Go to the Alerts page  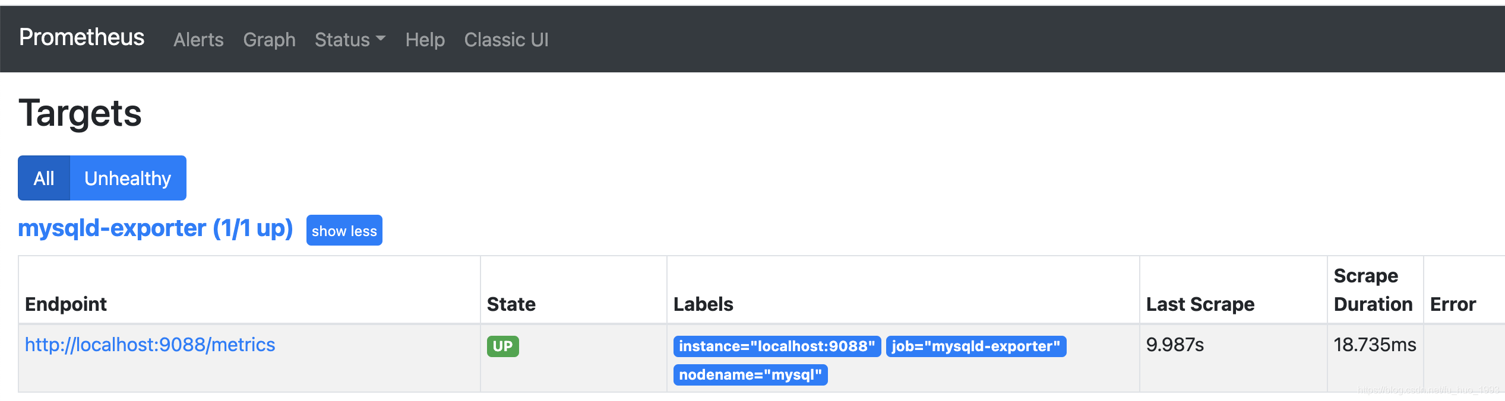[x=198, y=40]
